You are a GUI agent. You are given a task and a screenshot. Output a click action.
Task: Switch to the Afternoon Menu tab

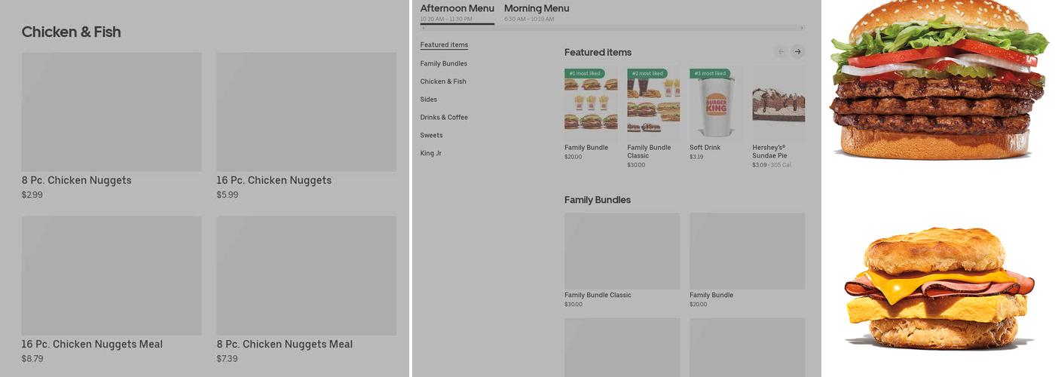tap(457, 9)
